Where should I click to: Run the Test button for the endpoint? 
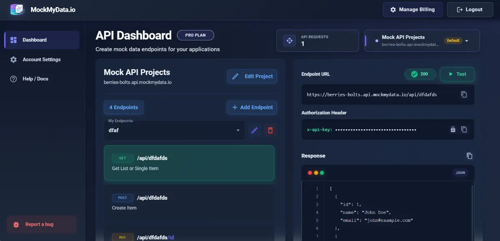coord(457,74)
